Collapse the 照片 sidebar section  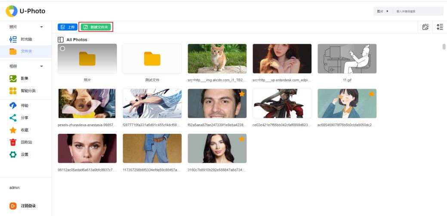point(42,27)
